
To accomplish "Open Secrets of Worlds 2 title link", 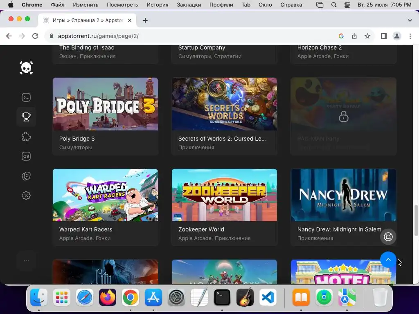I will pos(222,139).
